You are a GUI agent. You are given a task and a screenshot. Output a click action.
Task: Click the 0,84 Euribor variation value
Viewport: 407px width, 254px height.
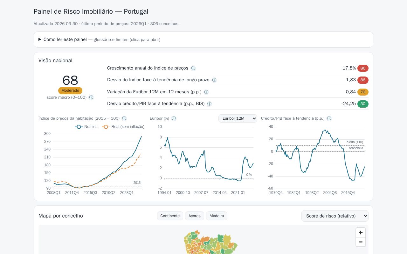(351, 92)
